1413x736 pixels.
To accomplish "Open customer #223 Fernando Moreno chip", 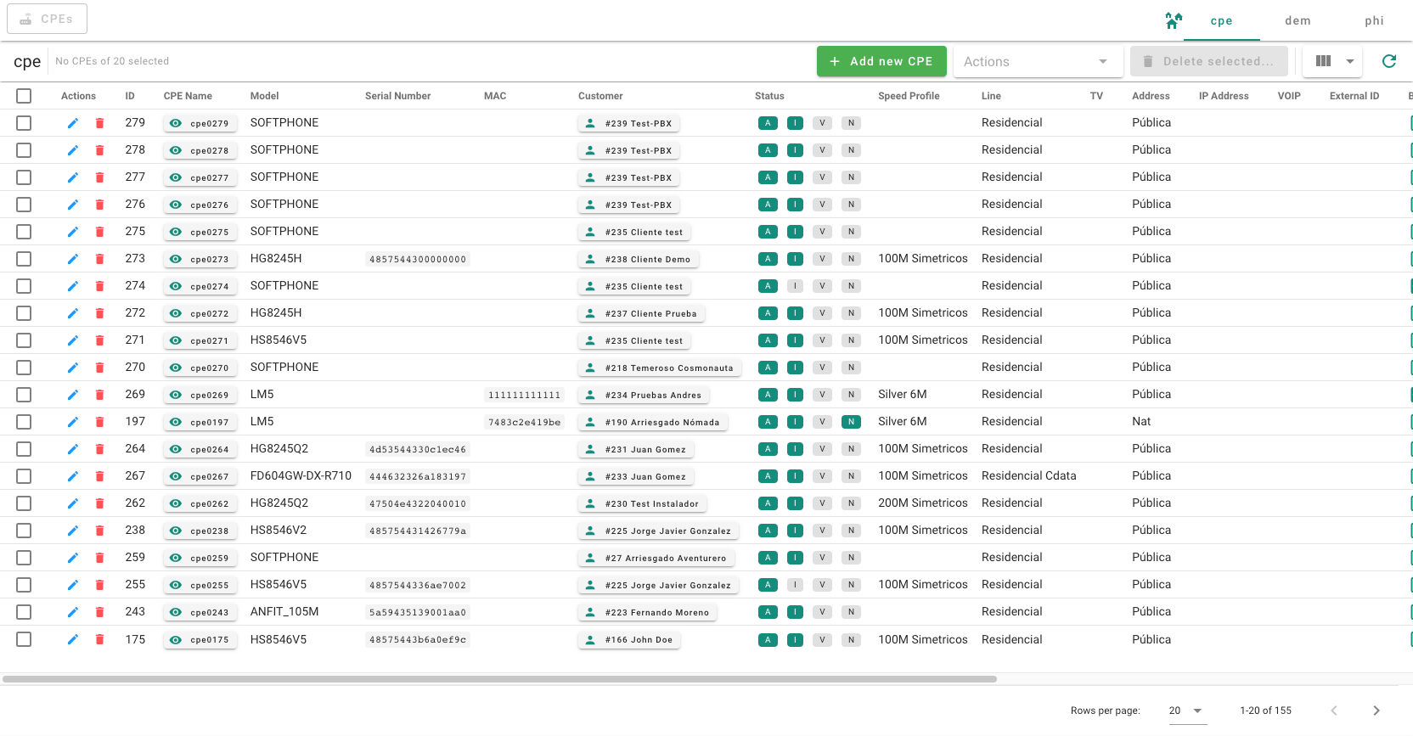I will tap(647, 612).
